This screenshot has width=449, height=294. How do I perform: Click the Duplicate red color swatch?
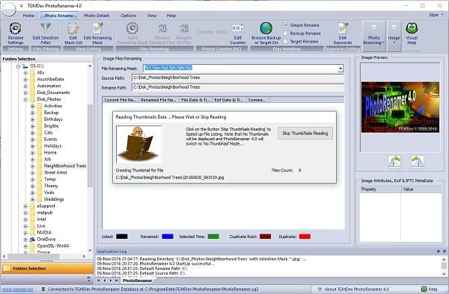point(305,237)
